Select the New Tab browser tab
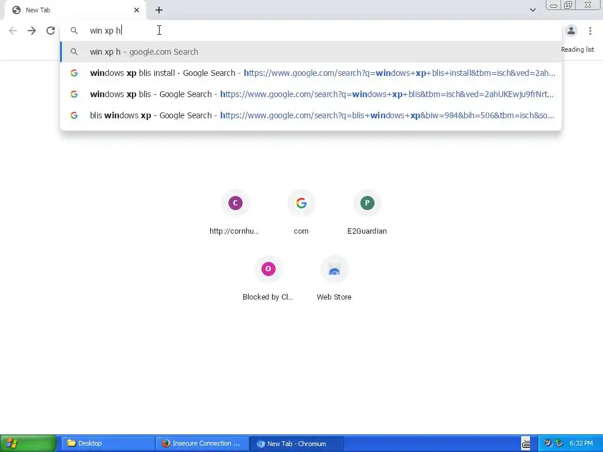The width and height of the screenshot is (603, 452). point(75,10)
